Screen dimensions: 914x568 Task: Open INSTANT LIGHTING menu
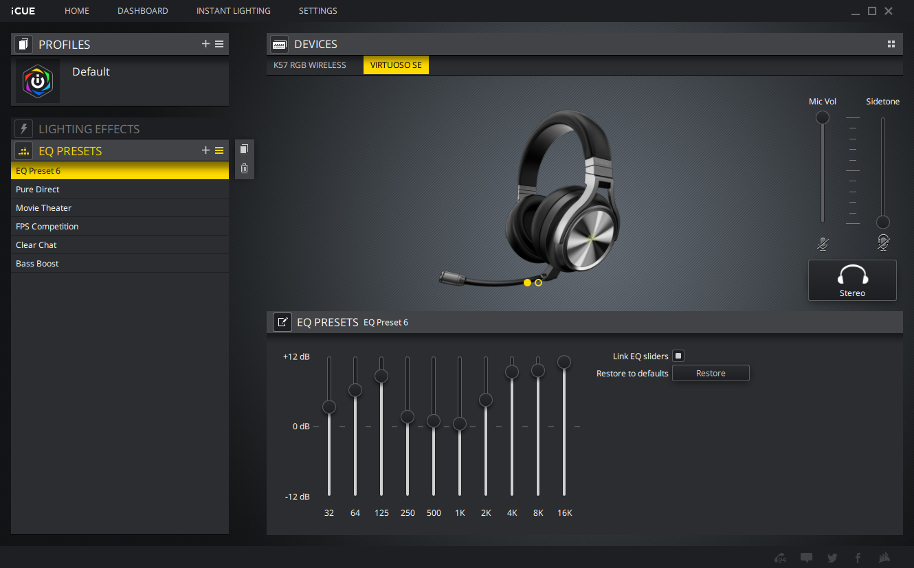pyautogui.click(x=234, y=11)
